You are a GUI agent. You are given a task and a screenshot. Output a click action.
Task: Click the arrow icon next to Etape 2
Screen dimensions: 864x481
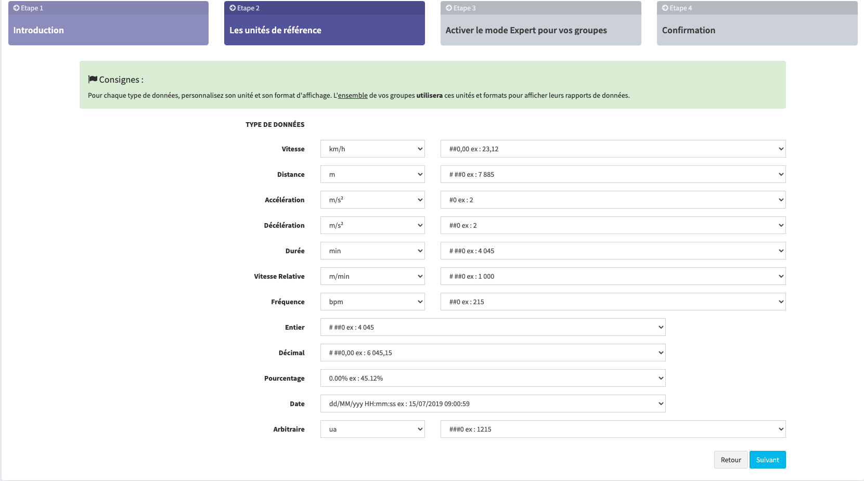[233, 8]
